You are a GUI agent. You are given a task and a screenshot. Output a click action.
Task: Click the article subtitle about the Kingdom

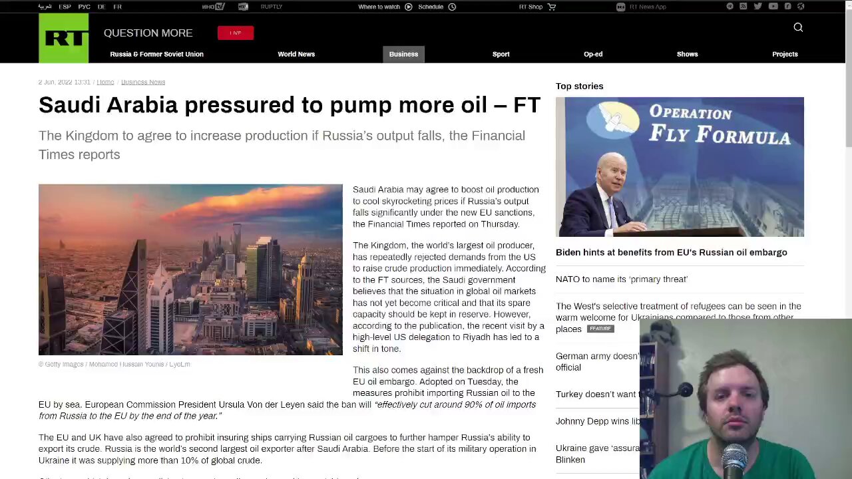pyautogui.click(x=282, y=145)
